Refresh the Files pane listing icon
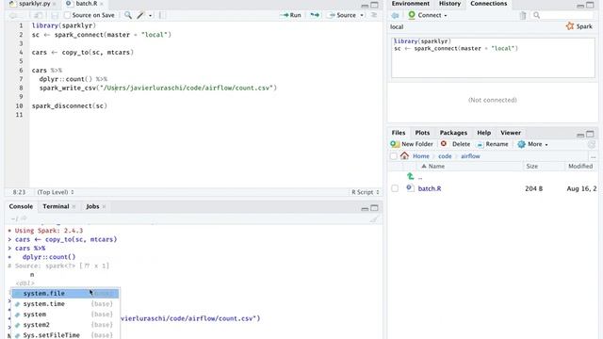This screenshot has height=339, width=603. 592,144
